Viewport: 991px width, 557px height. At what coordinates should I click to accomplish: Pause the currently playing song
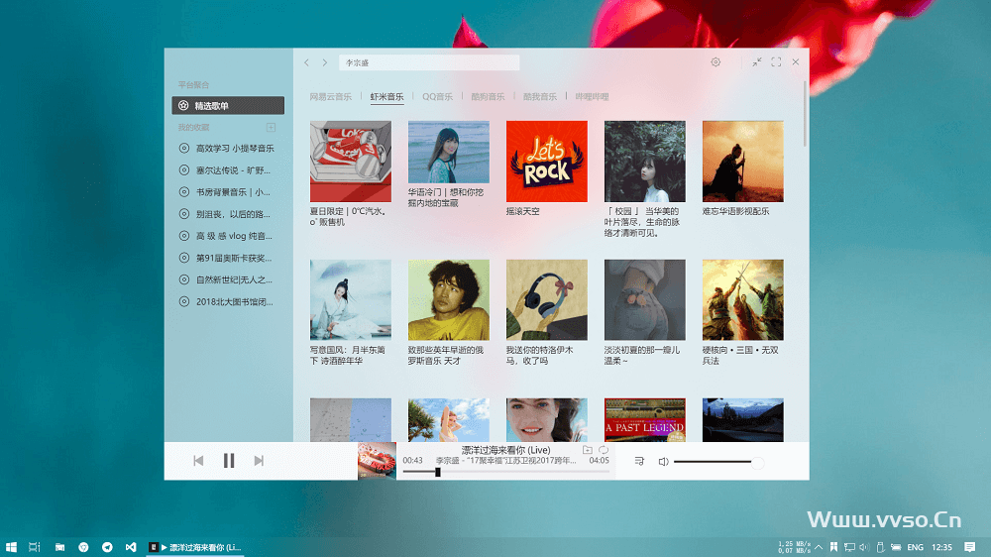coord(229,461)
